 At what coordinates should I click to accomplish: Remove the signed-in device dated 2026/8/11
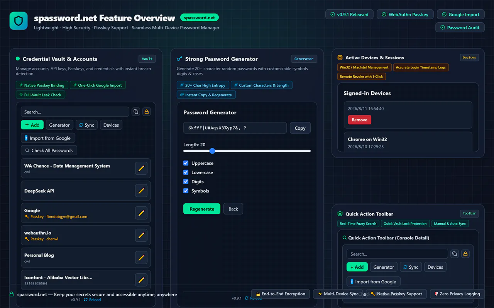coord(359,120)
